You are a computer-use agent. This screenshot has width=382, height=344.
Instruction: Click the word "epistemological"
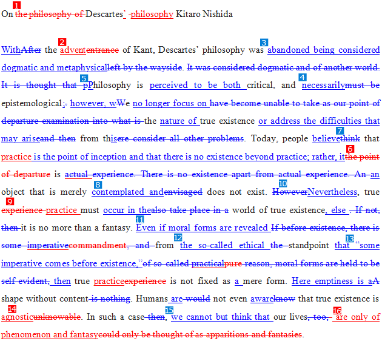(32, 103)
